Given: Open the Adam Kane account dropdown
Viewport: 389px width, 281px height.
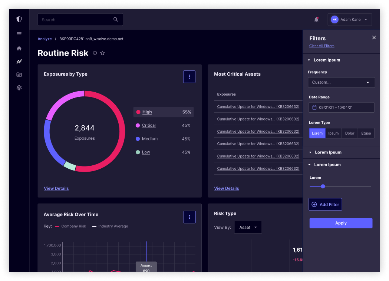Looking at the screenshot, I should 349,19.
